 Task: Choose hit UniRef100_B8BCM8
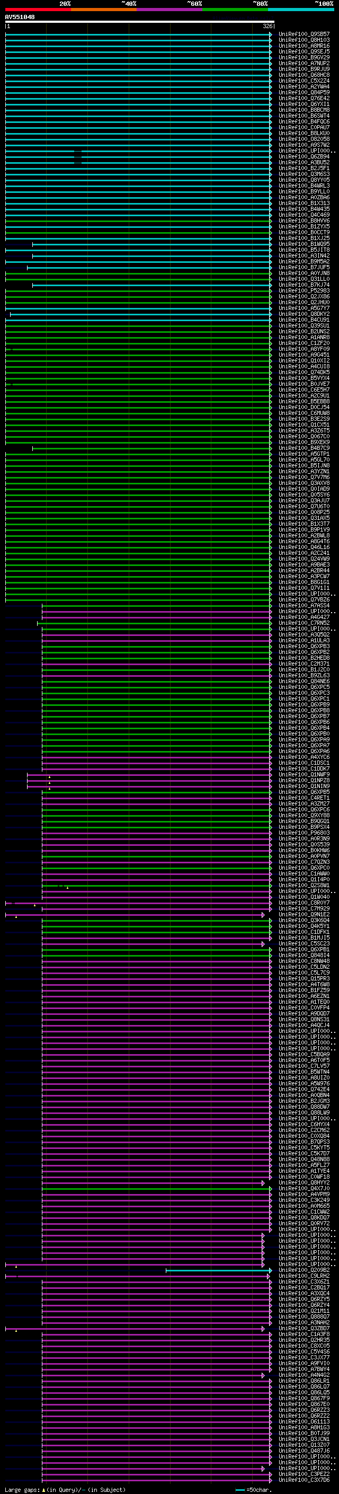coord(304,110)
